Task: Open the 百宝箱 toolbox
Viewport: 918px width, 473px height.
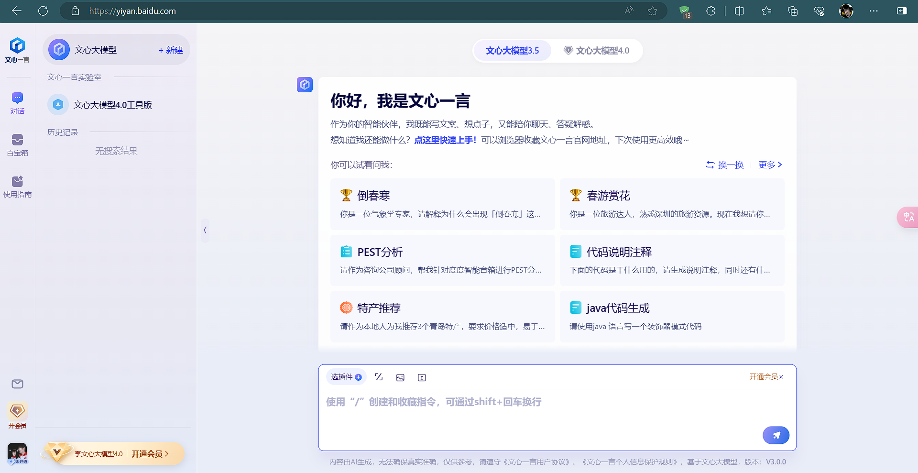Action: [x=17, y=145]
